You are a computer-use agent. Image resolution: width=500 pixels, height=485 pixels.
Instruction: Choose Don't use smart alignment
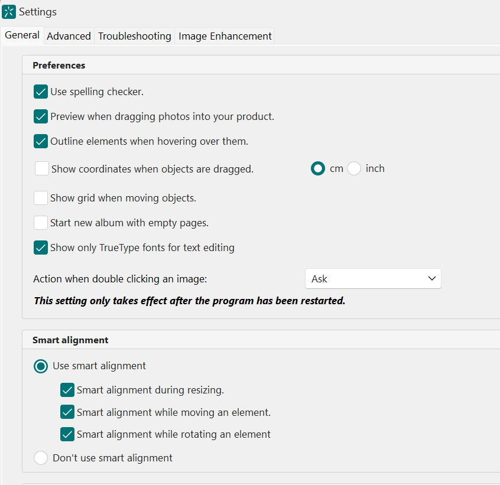point(40,457)
